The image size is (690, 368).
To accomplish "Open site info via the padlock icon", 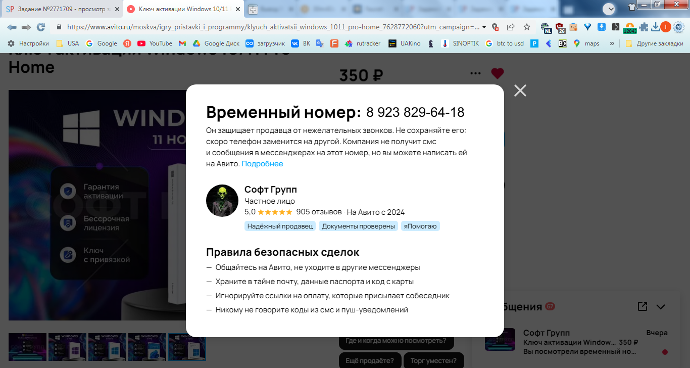I will point(59,27).
